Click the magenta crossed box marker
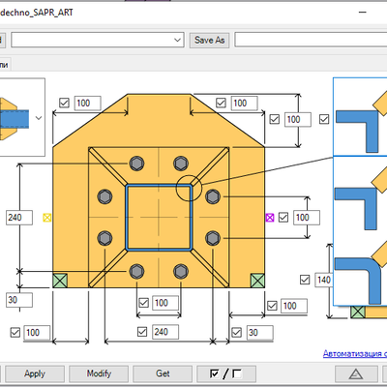Screen dimensions: 387x387 tap(270, 218)
